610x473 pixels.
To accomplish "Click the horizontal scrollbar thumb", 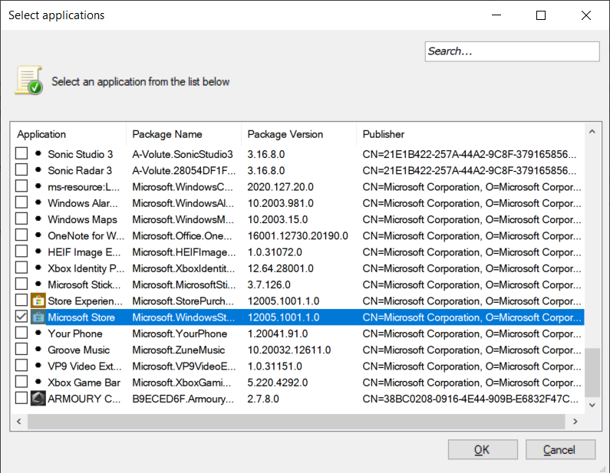I will tap(296, 422).
